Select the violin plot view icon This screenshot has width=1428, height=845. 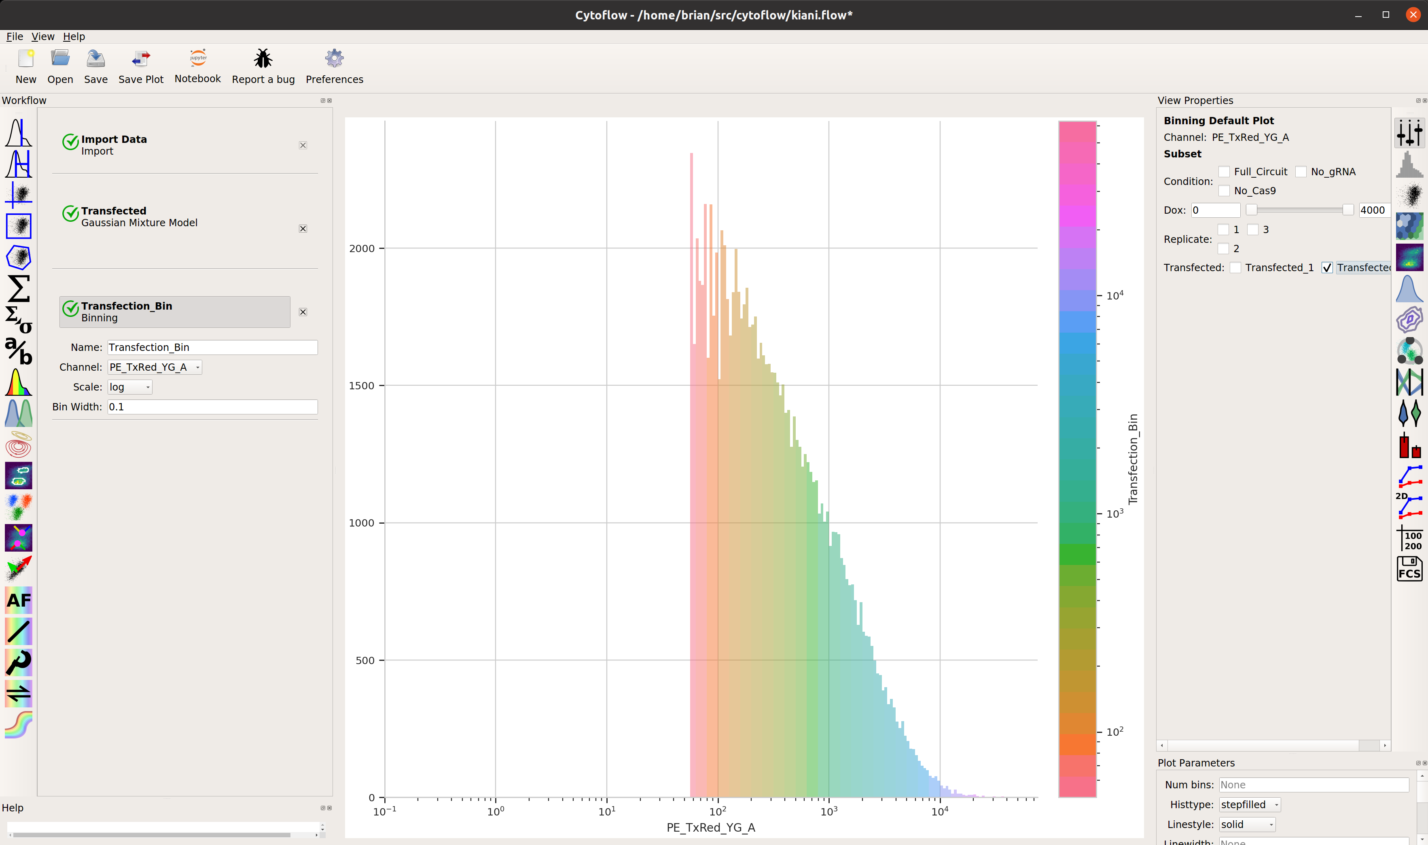1409,413
